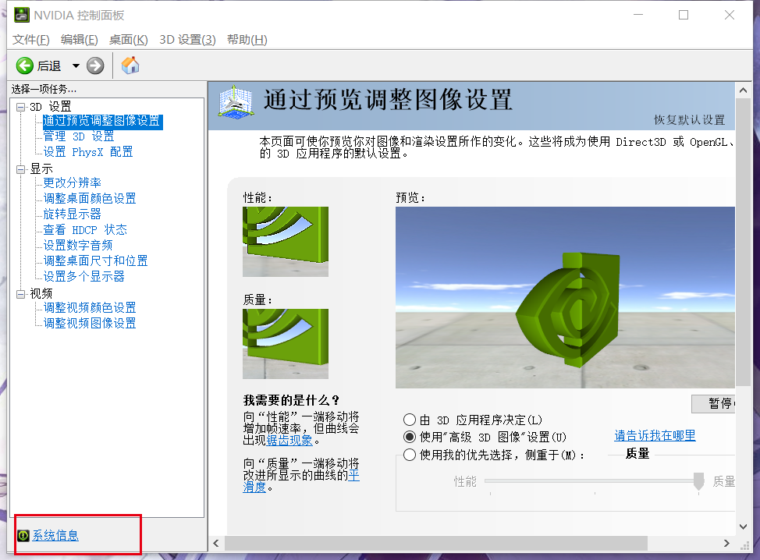The width and height of the screenshot is (760, 560).
Task: Click the 暂停 button under preview
Action: [713, 403]
